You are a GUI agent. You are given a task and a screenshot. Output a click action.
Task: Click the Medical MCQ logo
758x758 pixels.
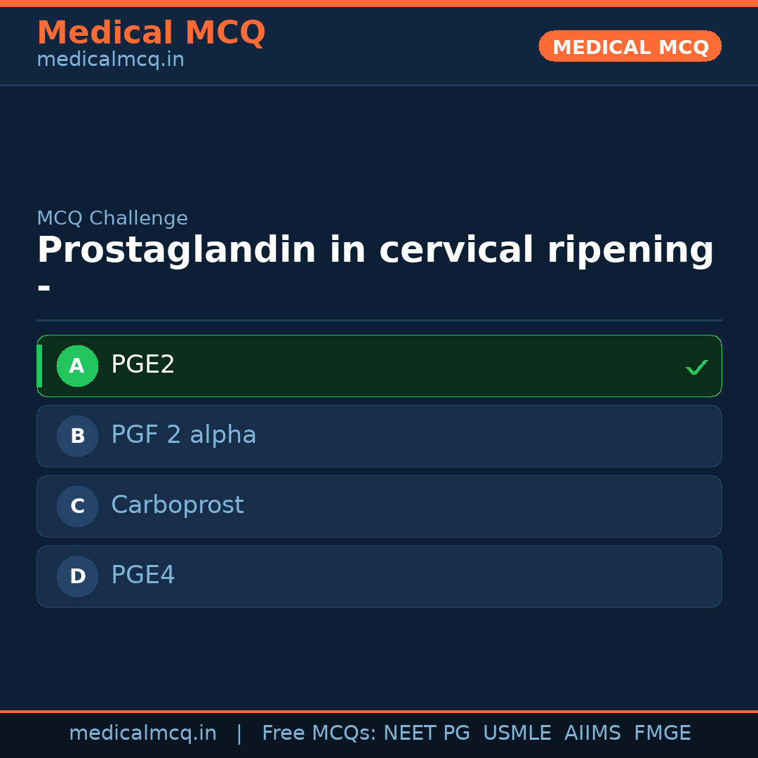pos(151,33)
